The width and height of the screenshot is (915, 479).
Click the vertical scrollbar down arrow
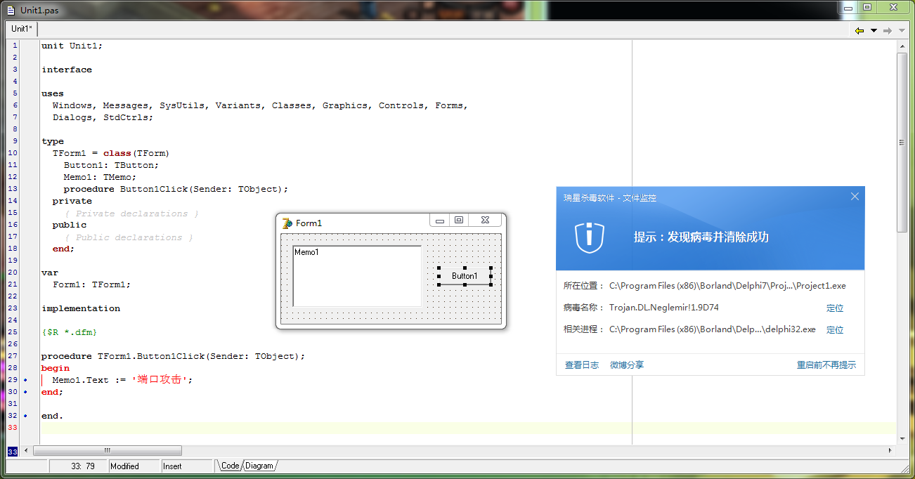point(902,438)
